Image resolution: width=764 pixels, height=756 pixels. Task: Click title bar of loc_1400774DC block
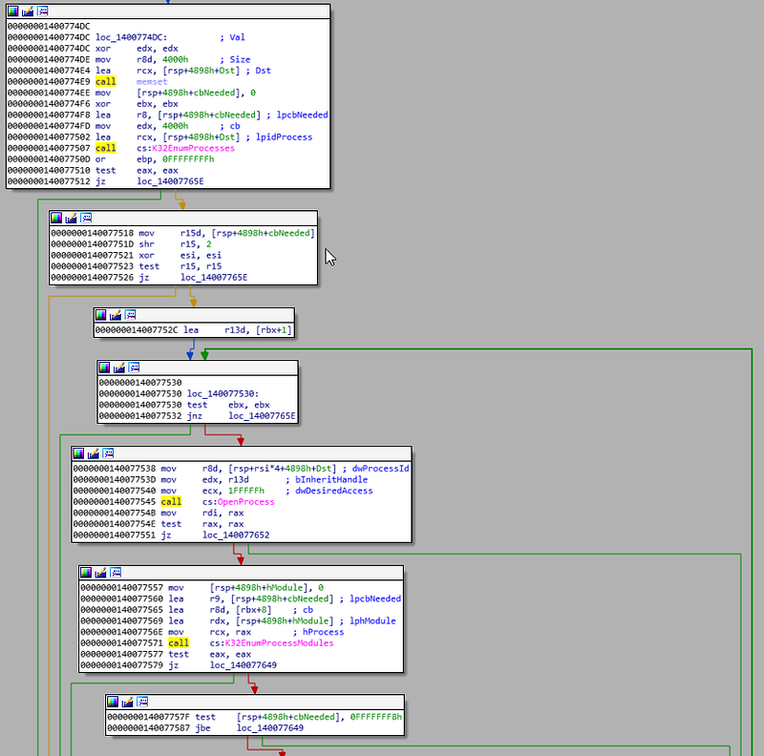coord(168,11)
